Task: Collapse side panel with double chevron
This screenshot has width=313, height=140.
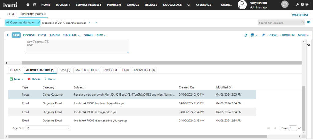Action: [309, 45]
